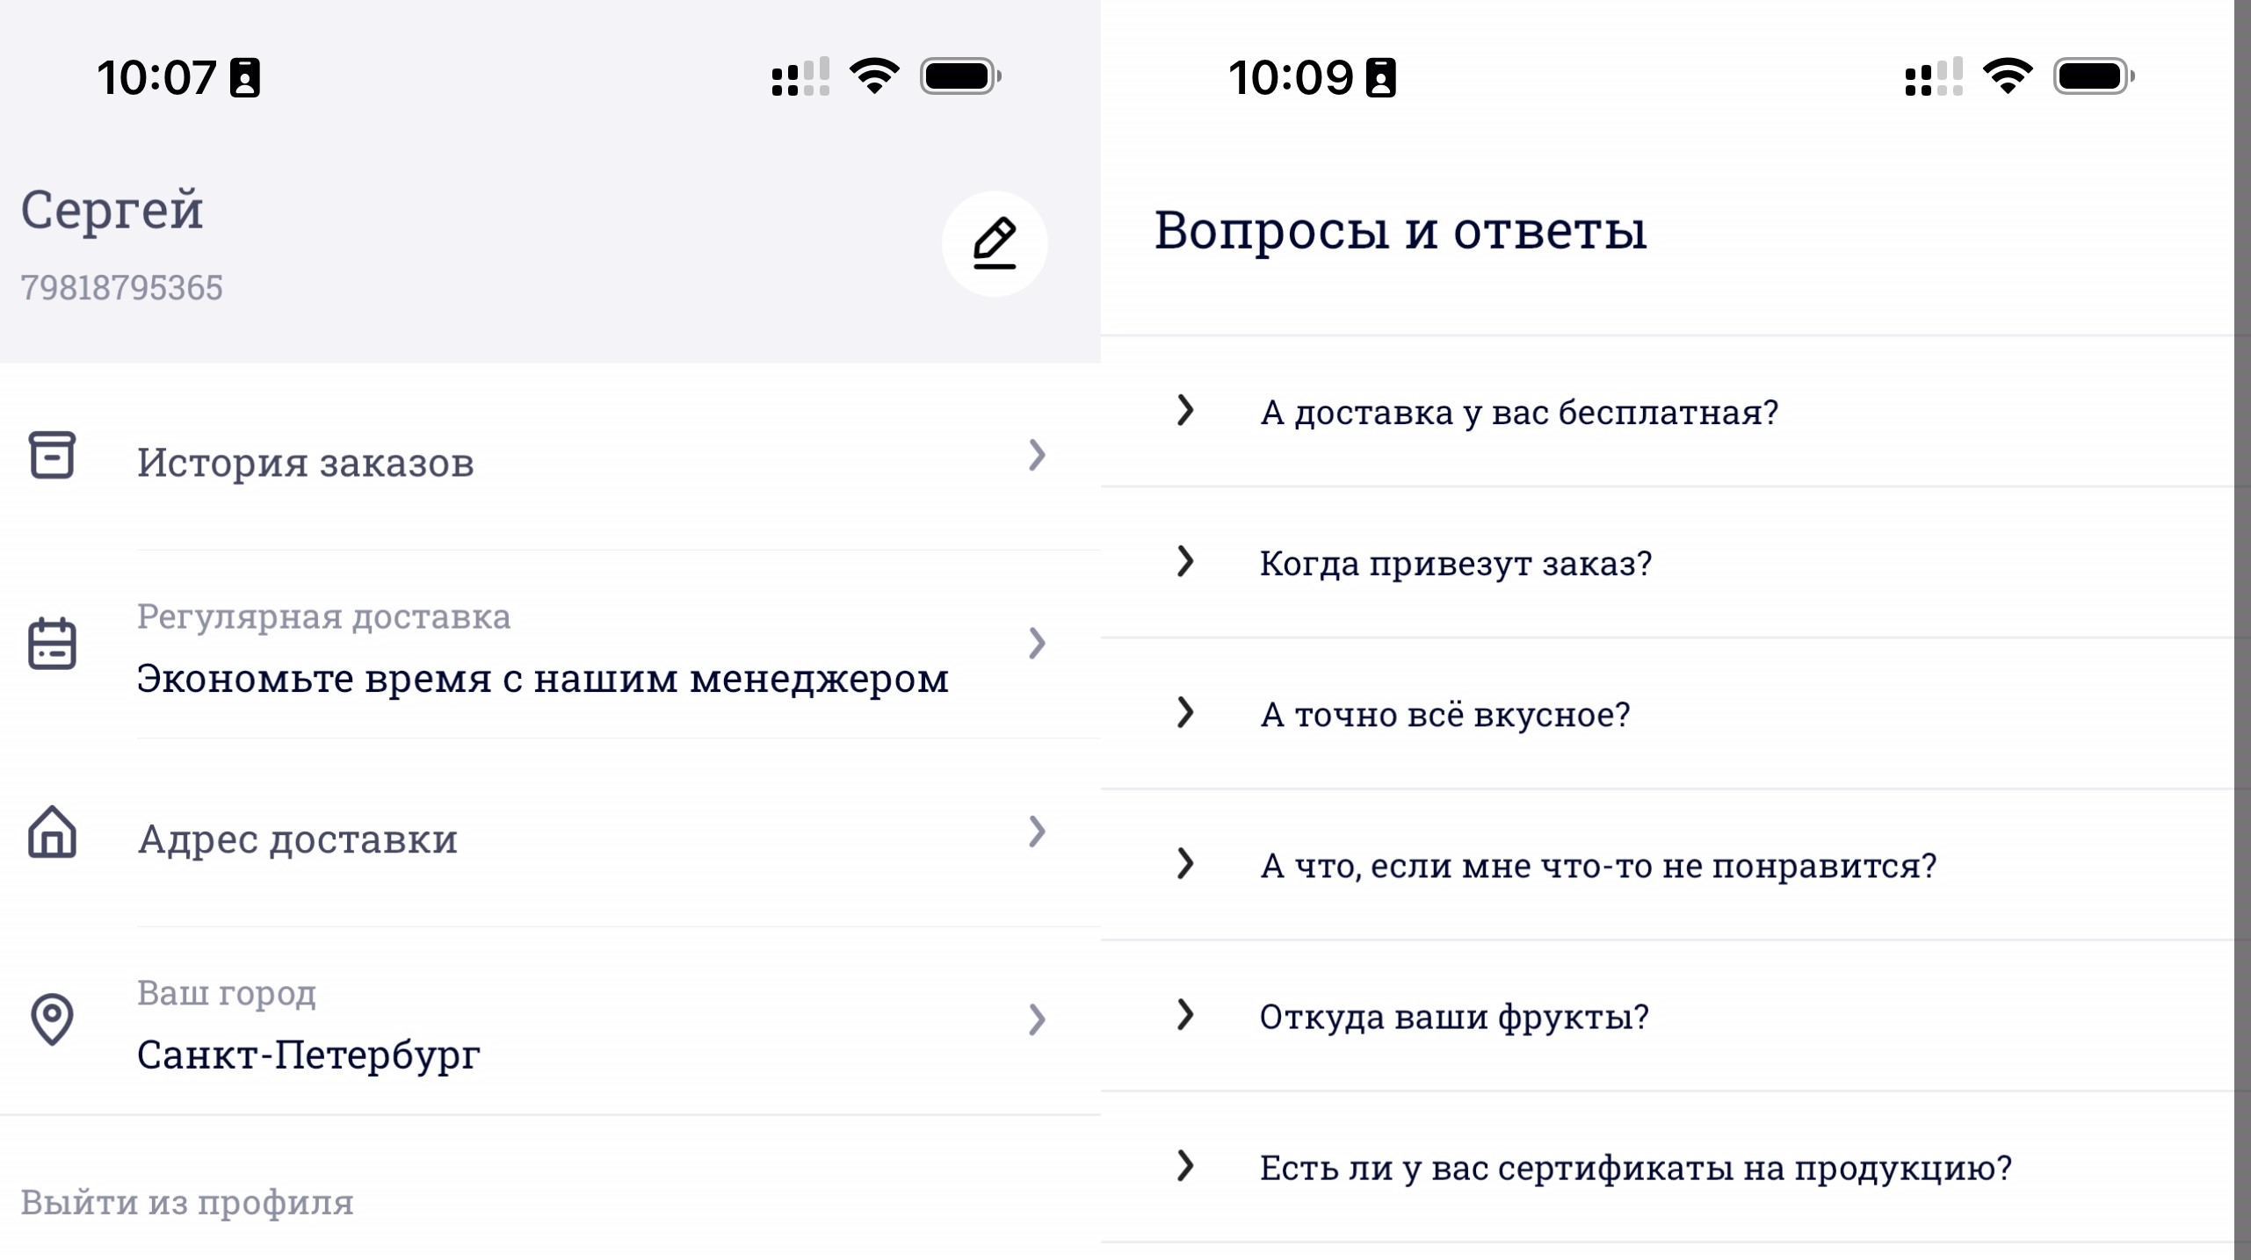The image size is (2251, 1260).
Task: Expand chevron for А точно всё вкусное?
Action: tap(1185, 712)
